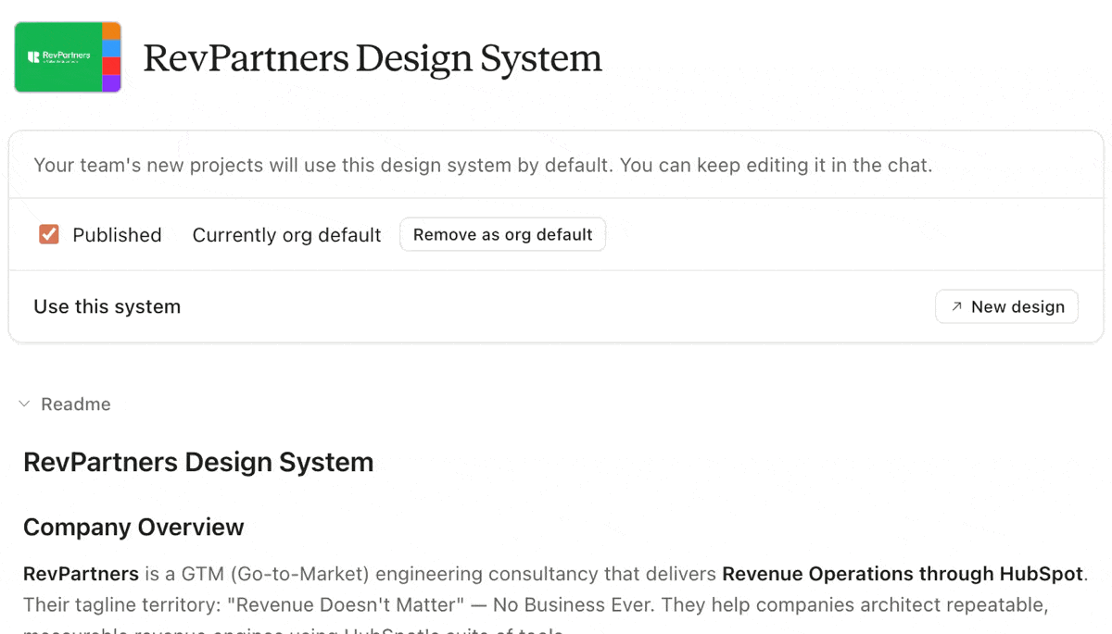1112x634 pixels.
Task: Click the Currently org default text
Action: [286, 235]
